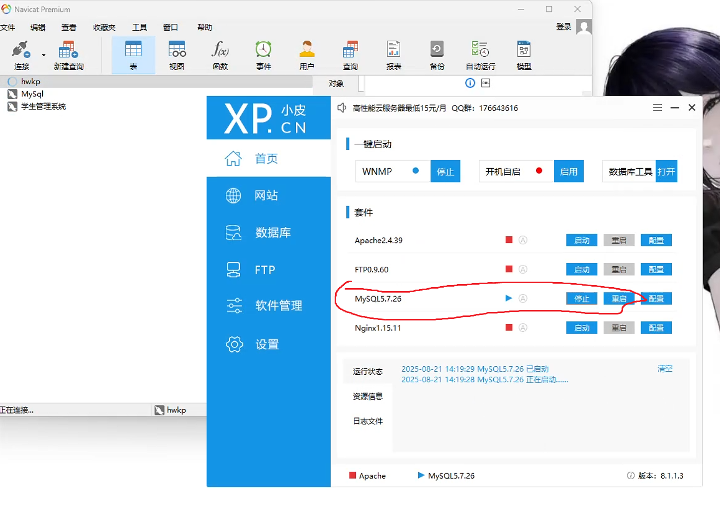Image resolution: width=720 pixels, height=517 pixels.
Task: Toggle auto-start (A) icon for Apache2.4.39
Action: click(523, 240)
